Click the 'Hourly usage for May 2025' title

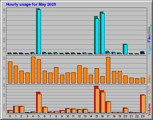coord(31,4)
